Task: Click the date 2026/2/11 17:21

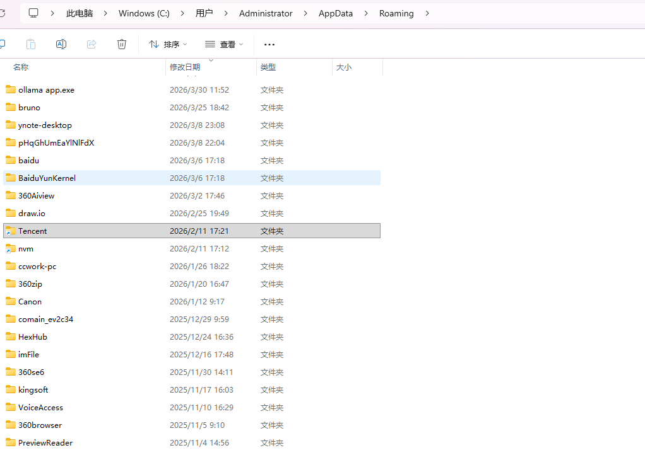Action: click(x=199, y=231)
